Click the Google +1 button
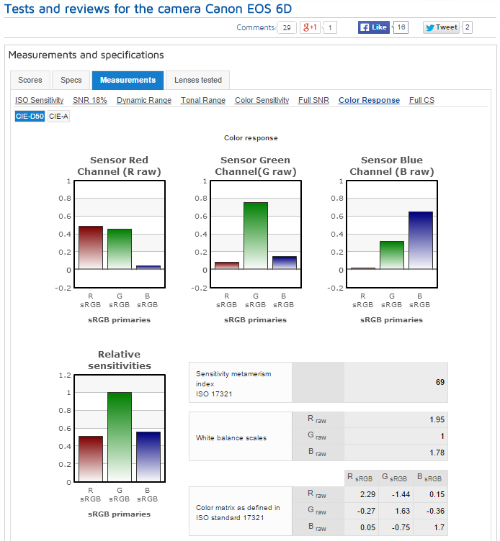 coord(310,27)
